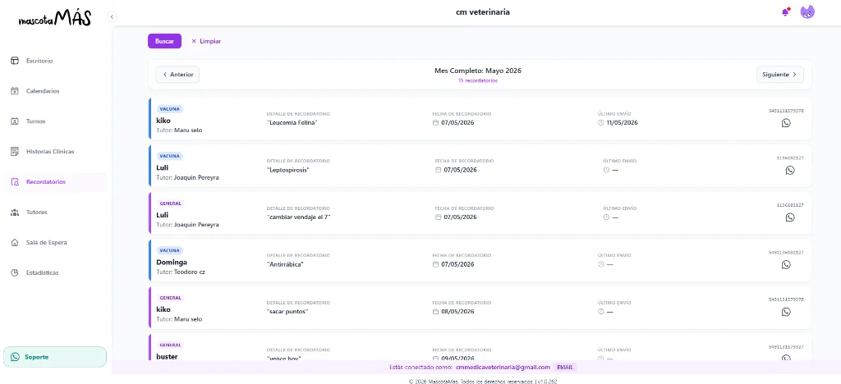Click the EMAIL badge in the footer
The image size is (841, 384).
[x=565, y=368]
